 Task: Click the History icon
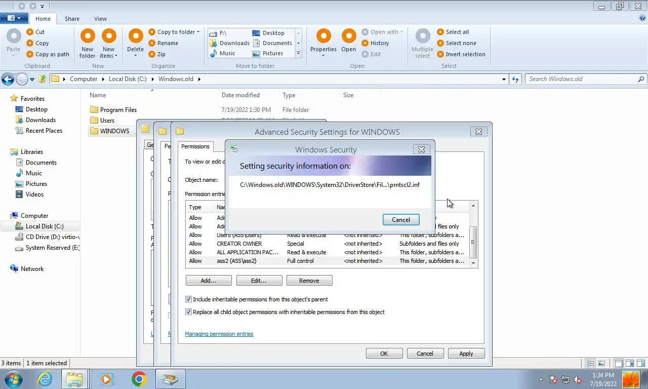pos(365,43)
